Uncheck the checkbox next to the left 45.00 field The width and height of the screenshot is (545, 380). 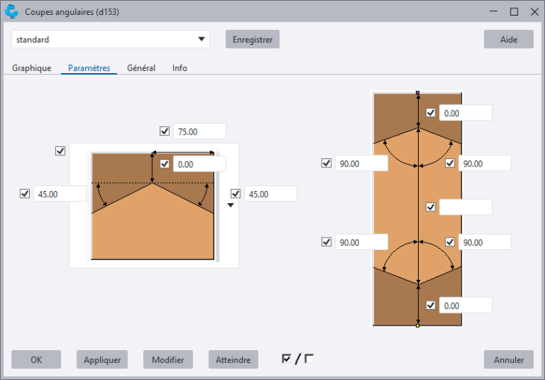25,194
